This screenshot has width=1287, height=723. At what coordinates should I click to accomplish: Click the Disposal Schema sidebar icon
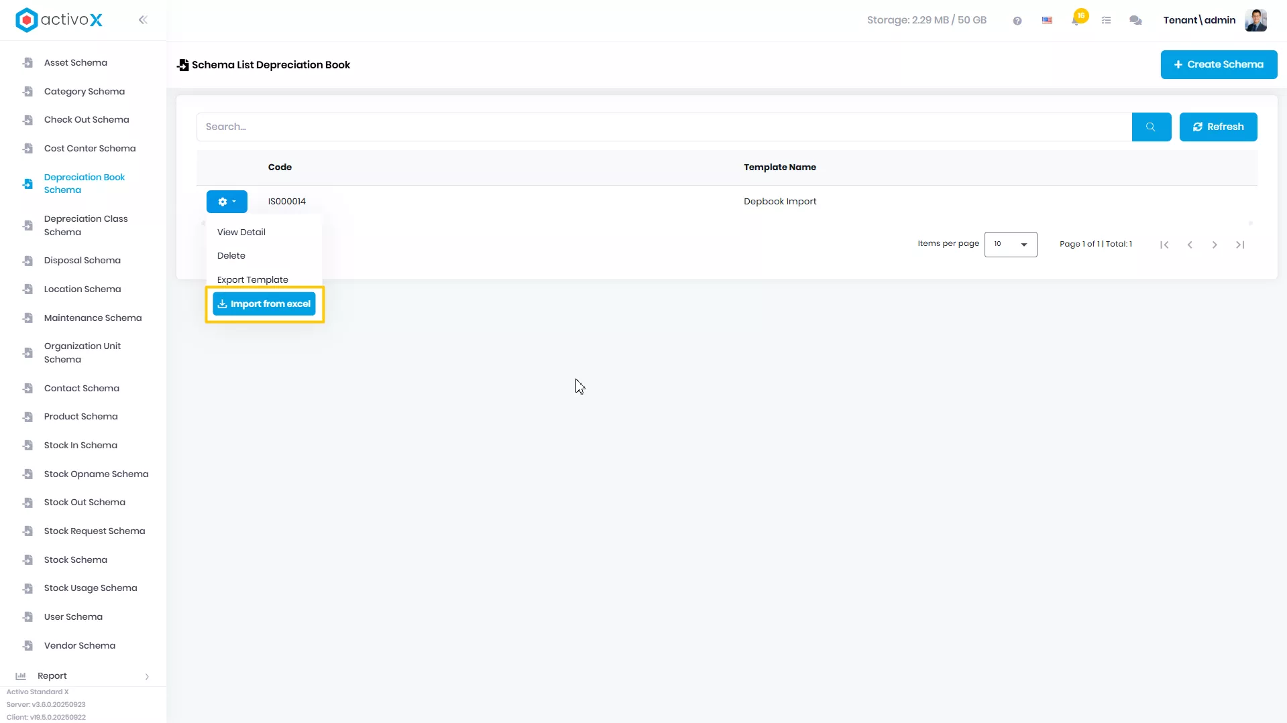27,261
